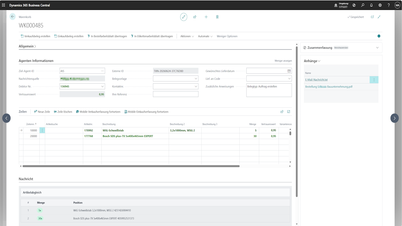The image size is (402, 226).
Task: Open the Aktionen menu
Action: 187,36
